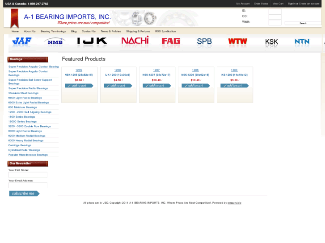Viewport: 325px width, 243px height.
Task: Open Super Precision Angular Contact Bearing category
Action: point(34,67)
